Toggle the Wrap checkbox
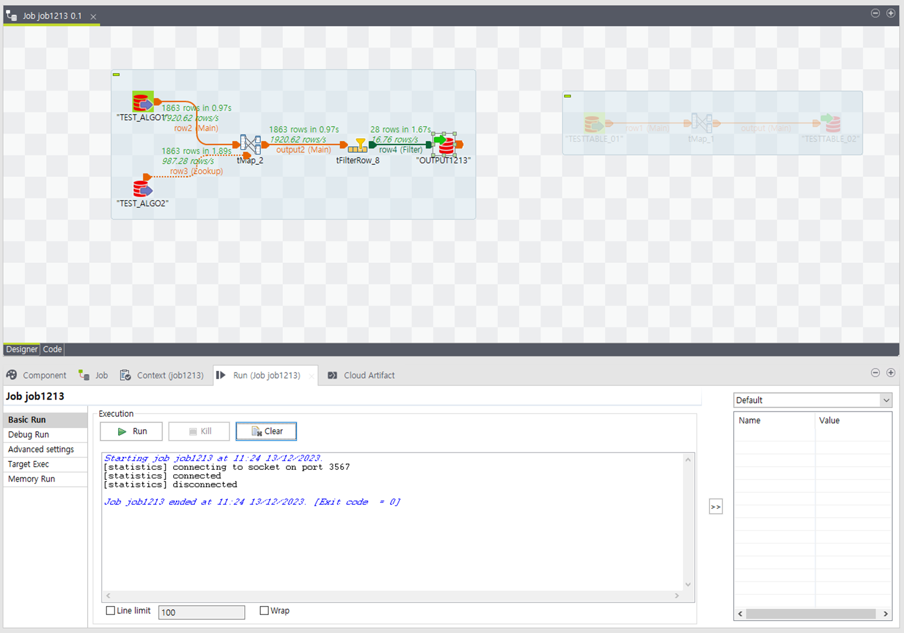The height and width of the screenshot is (633, 904). [264, 610]
